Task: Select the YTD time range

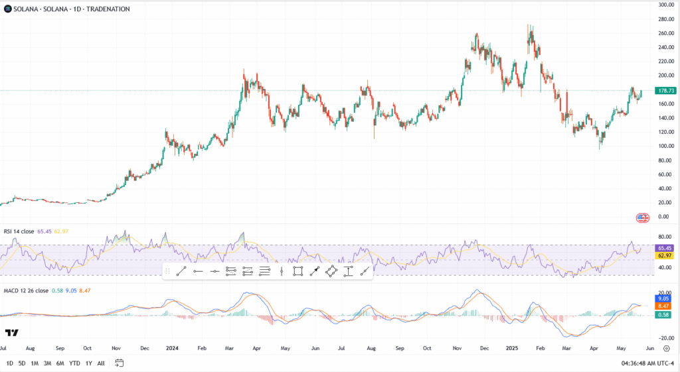Action: click(74, 363)
